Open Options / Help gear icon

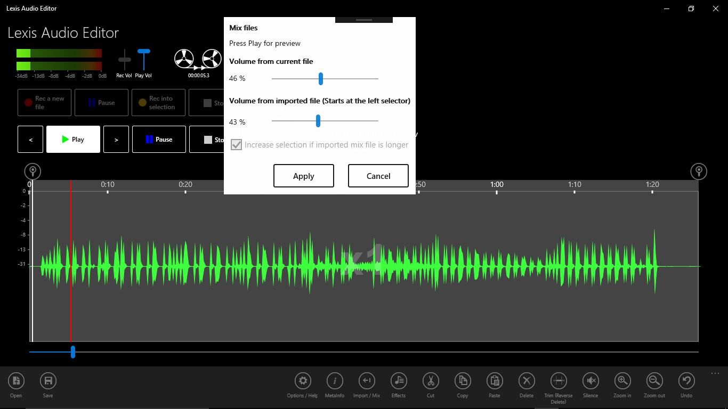(x=303, y=381)
